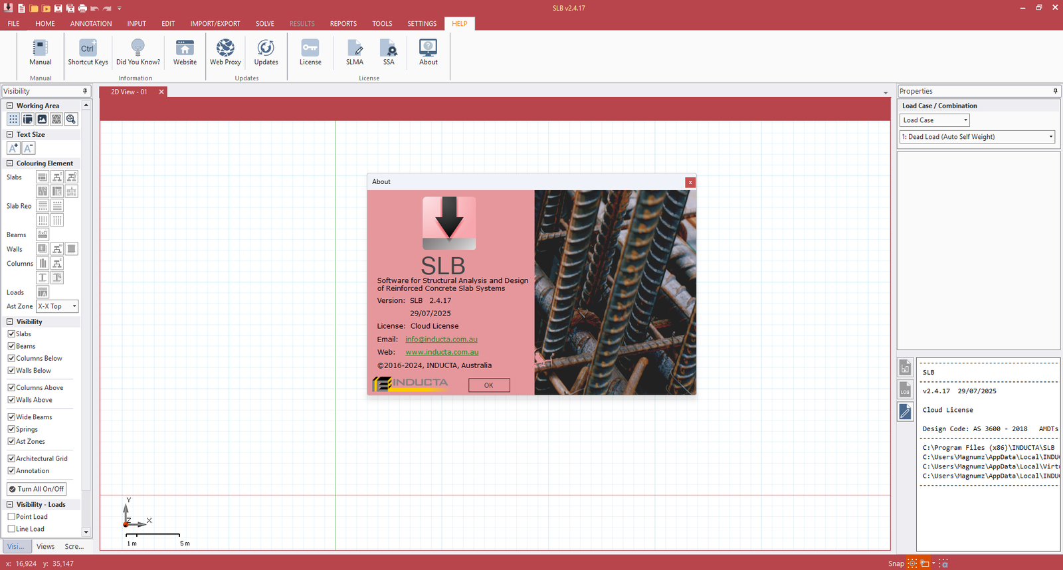The height and width of the screenshot is (570, 1063).
Task: Collapse the Text Size section
Action: coord(10,134)
